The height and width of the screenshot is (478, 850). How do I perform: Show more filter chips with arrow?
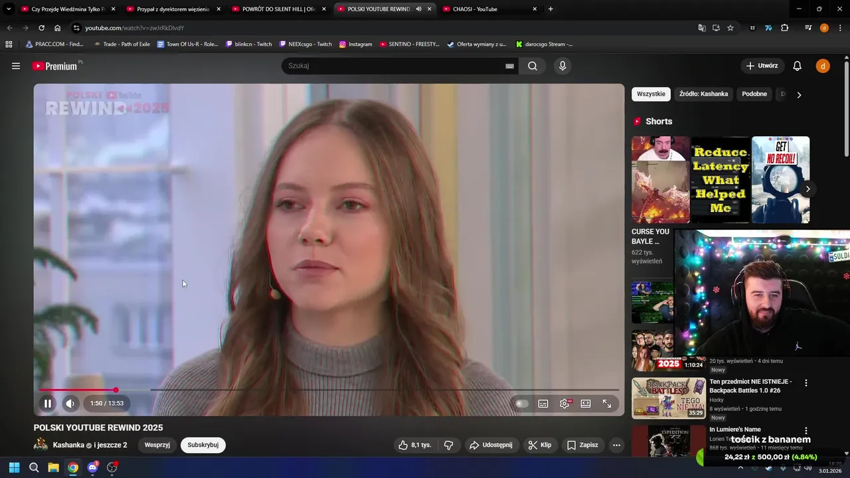tap(799, 95)
